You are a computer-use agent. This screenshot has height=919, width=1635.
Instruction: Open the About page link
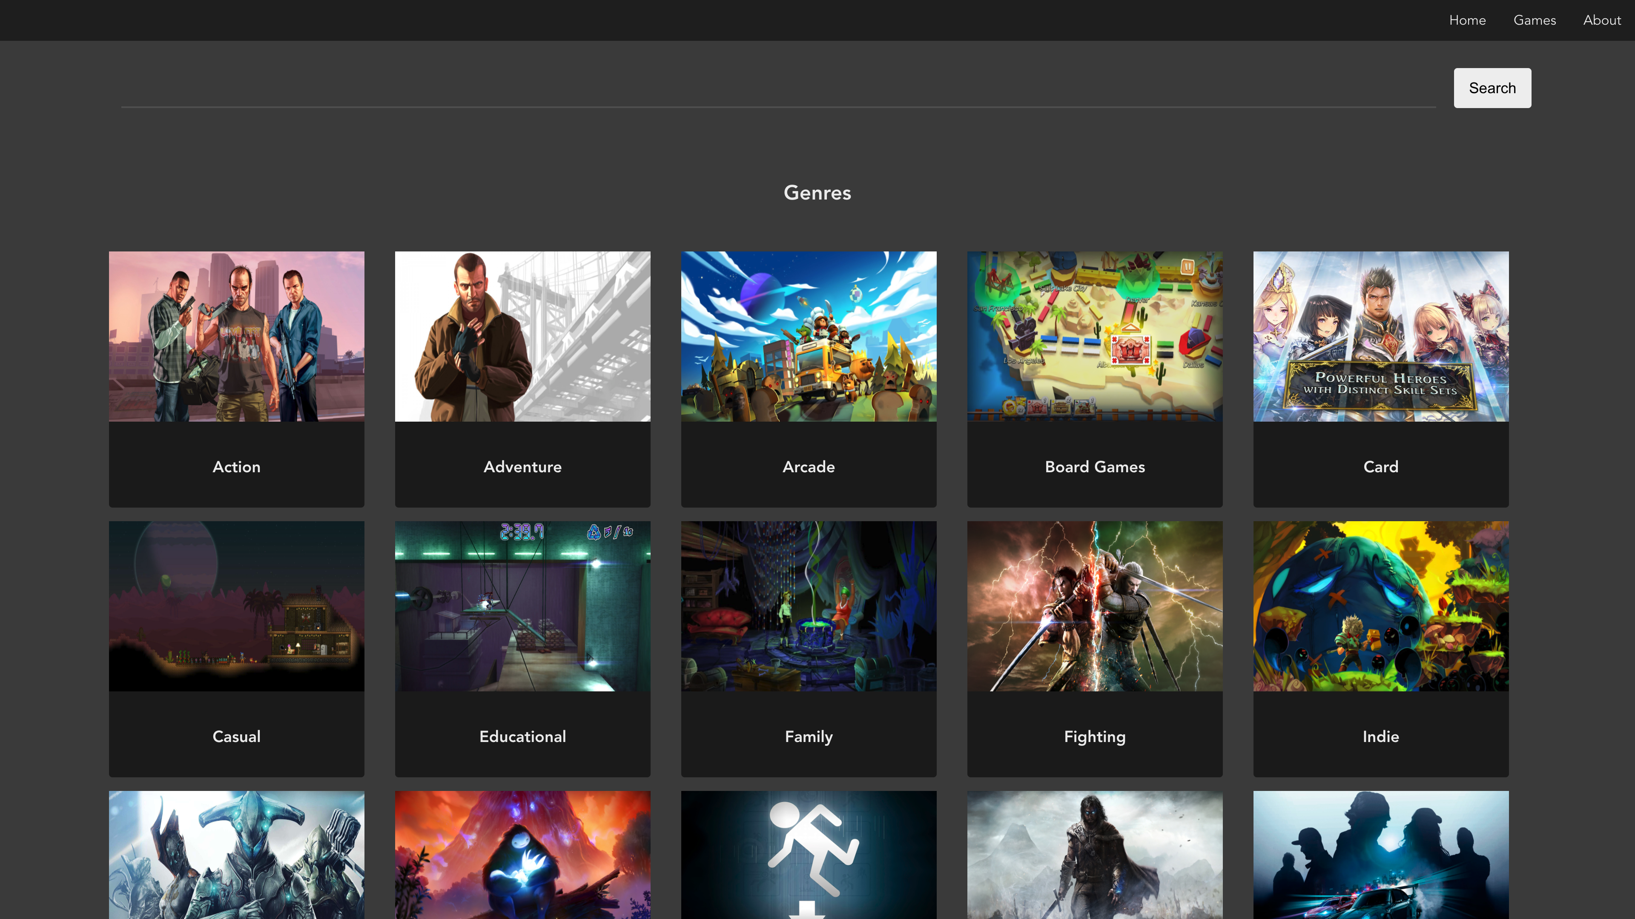(x=1601, y=20)
